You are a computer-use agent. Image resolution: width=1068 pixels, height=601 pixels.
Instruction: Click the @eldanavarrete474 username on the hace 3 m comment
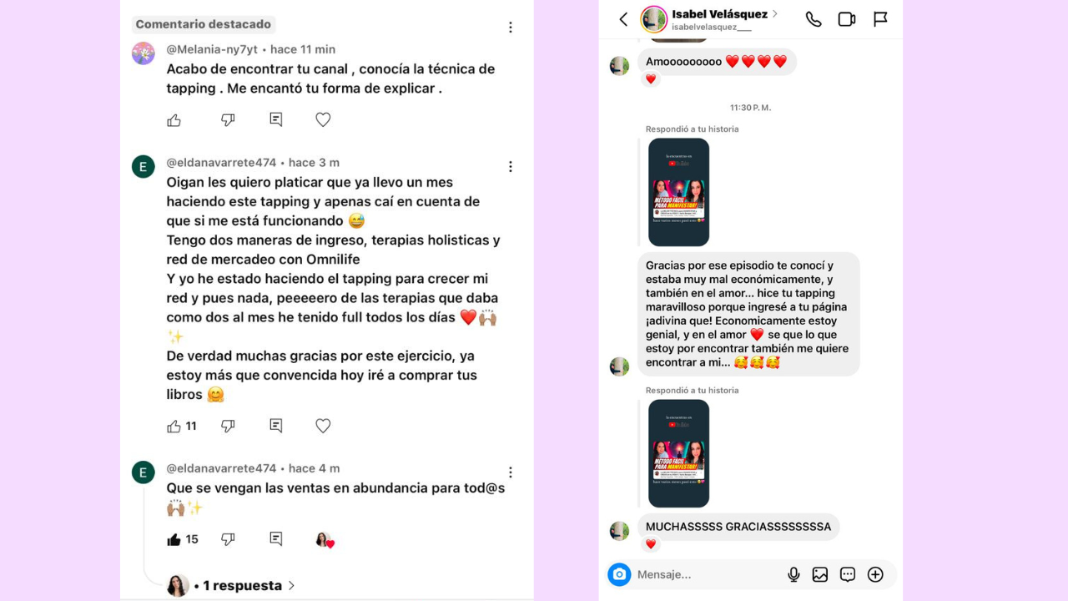click(x=221, y=163)
